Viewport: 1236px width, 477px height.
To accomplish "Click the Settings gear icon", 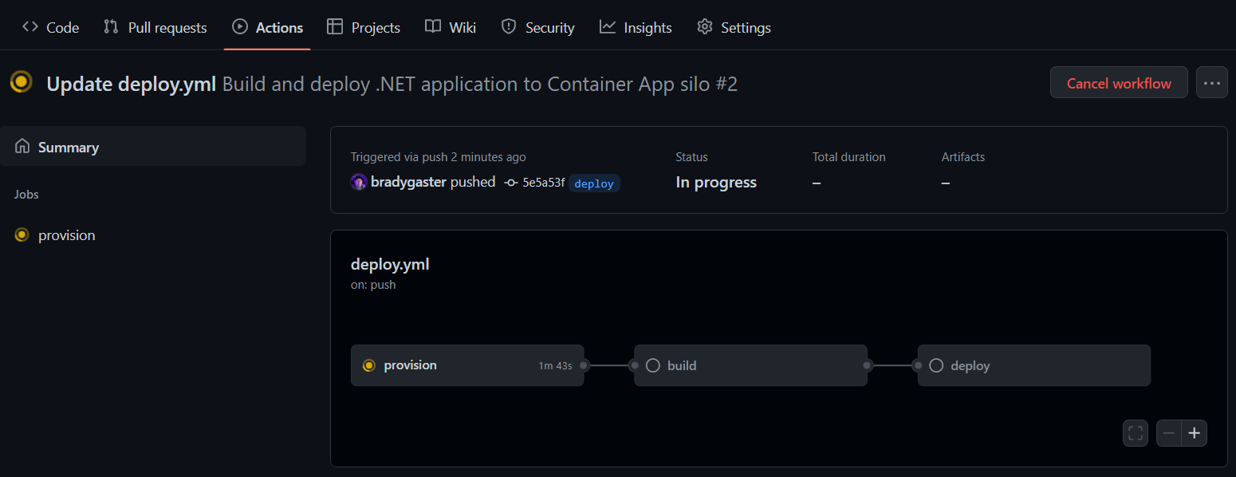I will click(704, 26).
